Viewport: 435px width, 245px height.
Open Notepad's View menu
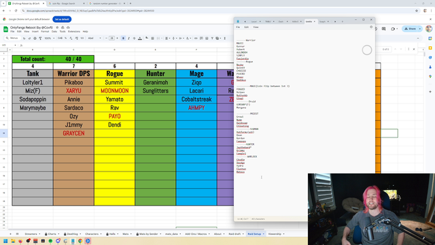tap(256, 27)
